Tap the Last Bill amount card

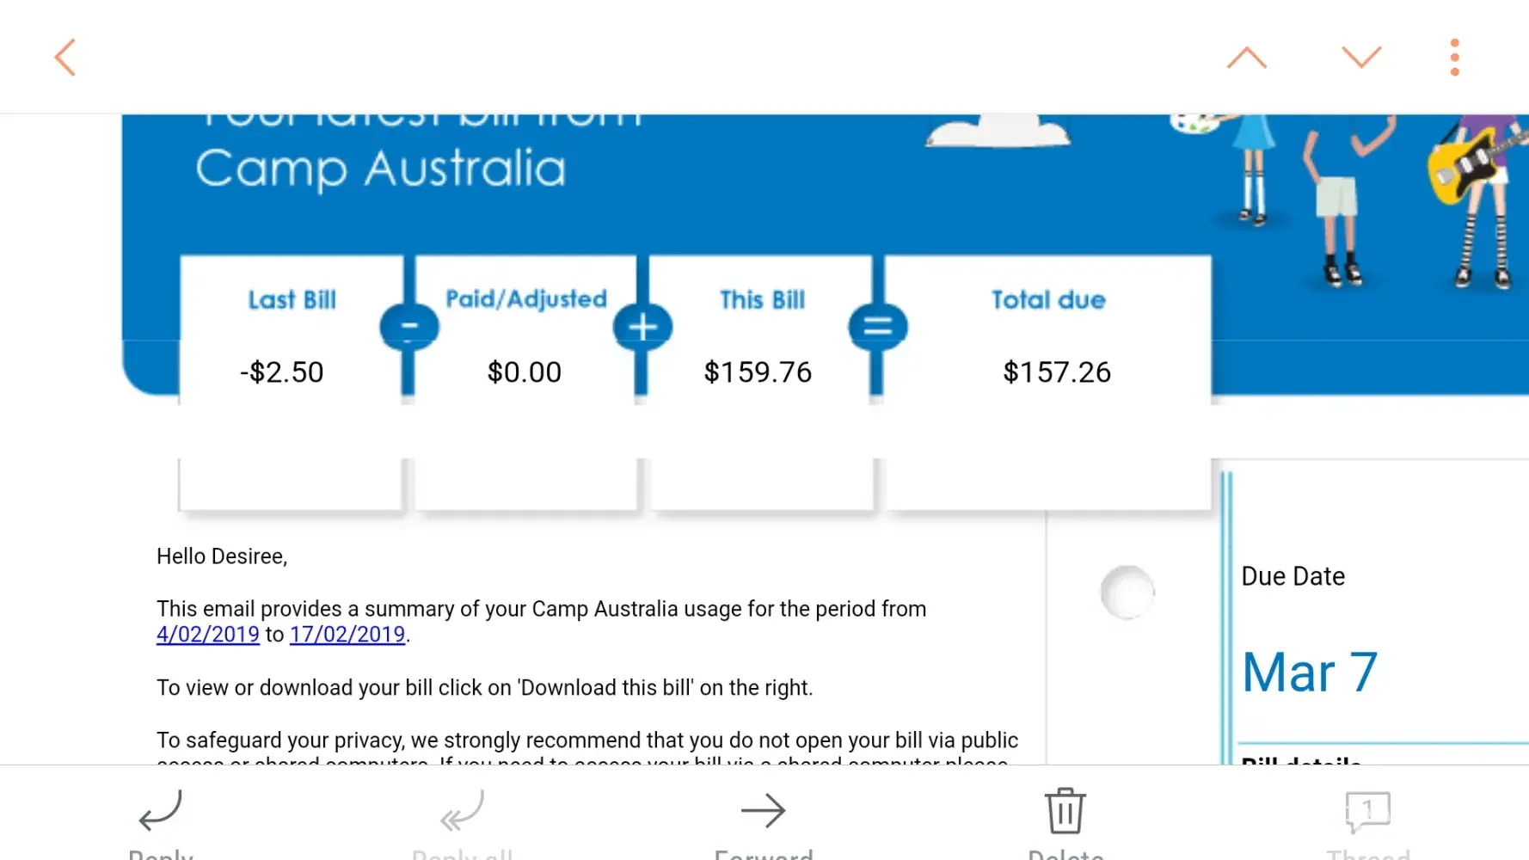coord(291,344)
